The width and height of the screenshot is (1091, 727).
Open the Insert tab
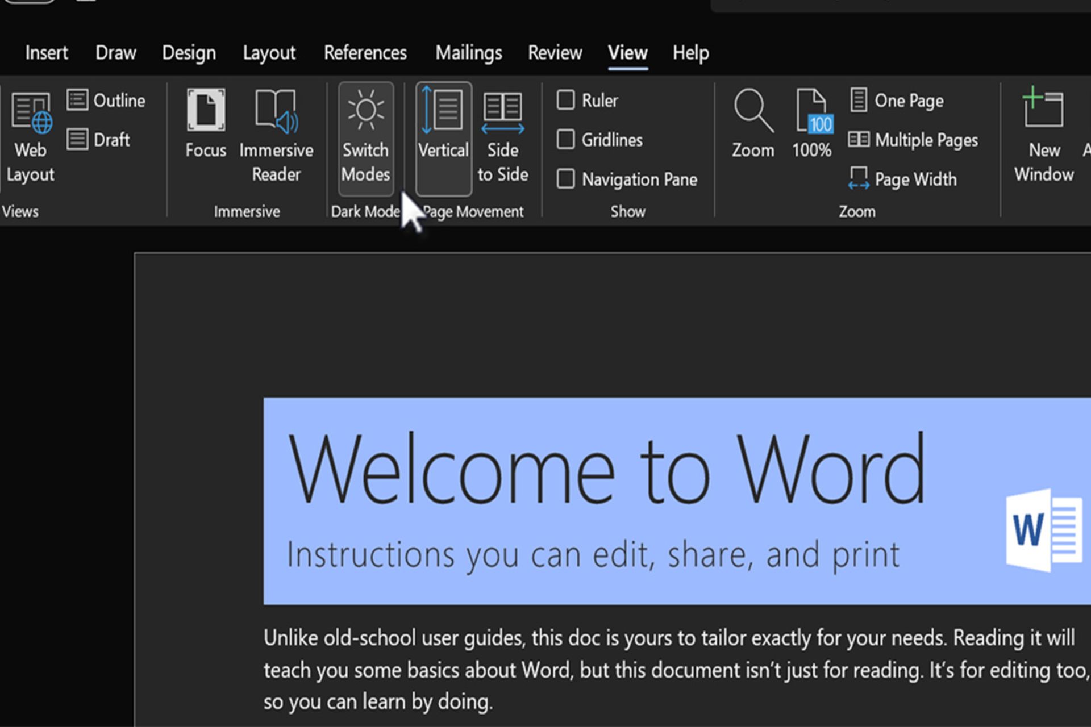point(47,53)
